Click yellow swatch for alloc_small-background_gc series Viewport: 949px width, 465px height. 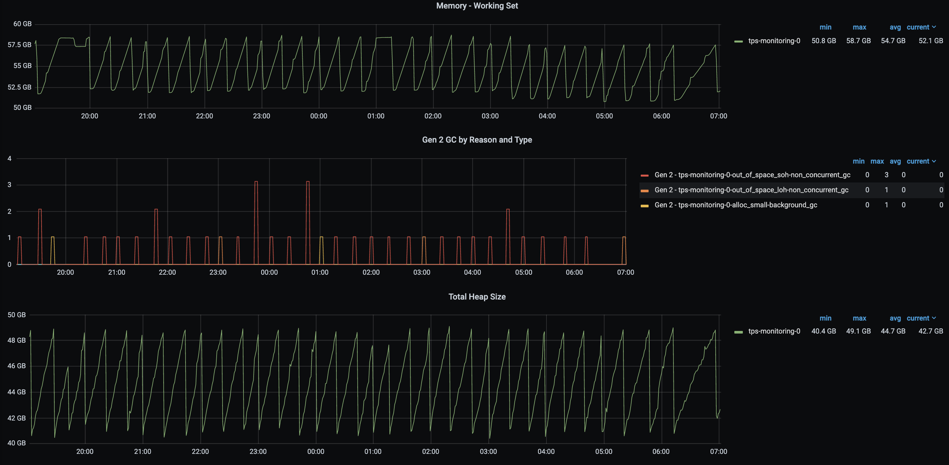(x=644, y=205)
